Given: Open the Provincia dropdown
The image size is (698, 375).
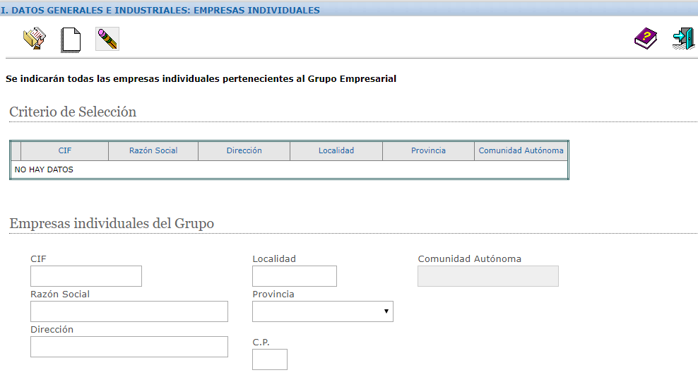Looking at the screenshot, I should pos(322,311).
